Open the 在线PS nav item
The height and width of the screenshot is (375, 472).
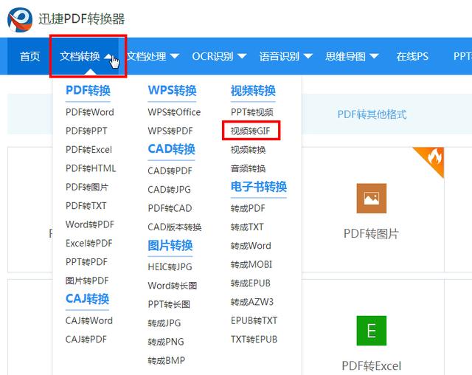[412, 56]
